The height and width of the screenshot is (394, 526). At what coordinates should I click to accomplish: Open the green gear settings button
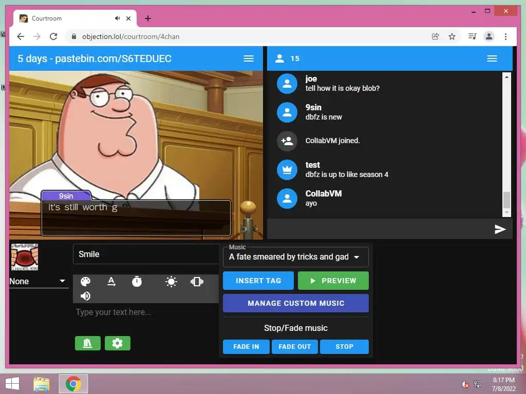point(118,343)
